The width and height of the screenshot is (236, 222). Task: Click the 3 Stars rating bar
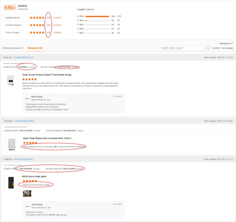[98, 25]
